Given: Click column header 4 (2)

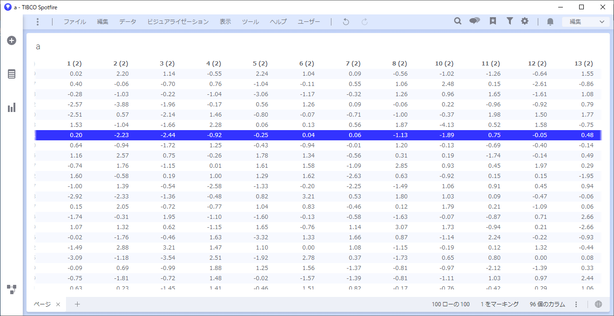Looking at the screenshot, I should tap(214, 64).
